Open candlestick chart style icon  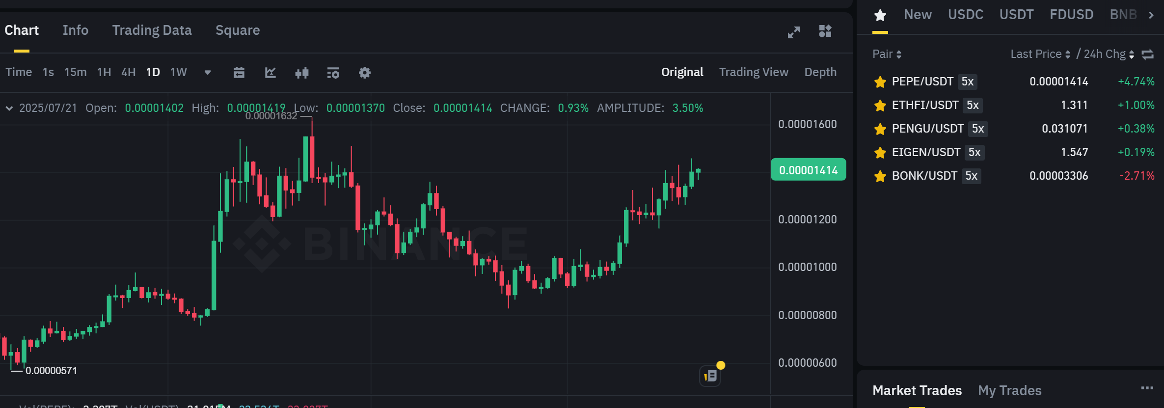pos(302,73)
